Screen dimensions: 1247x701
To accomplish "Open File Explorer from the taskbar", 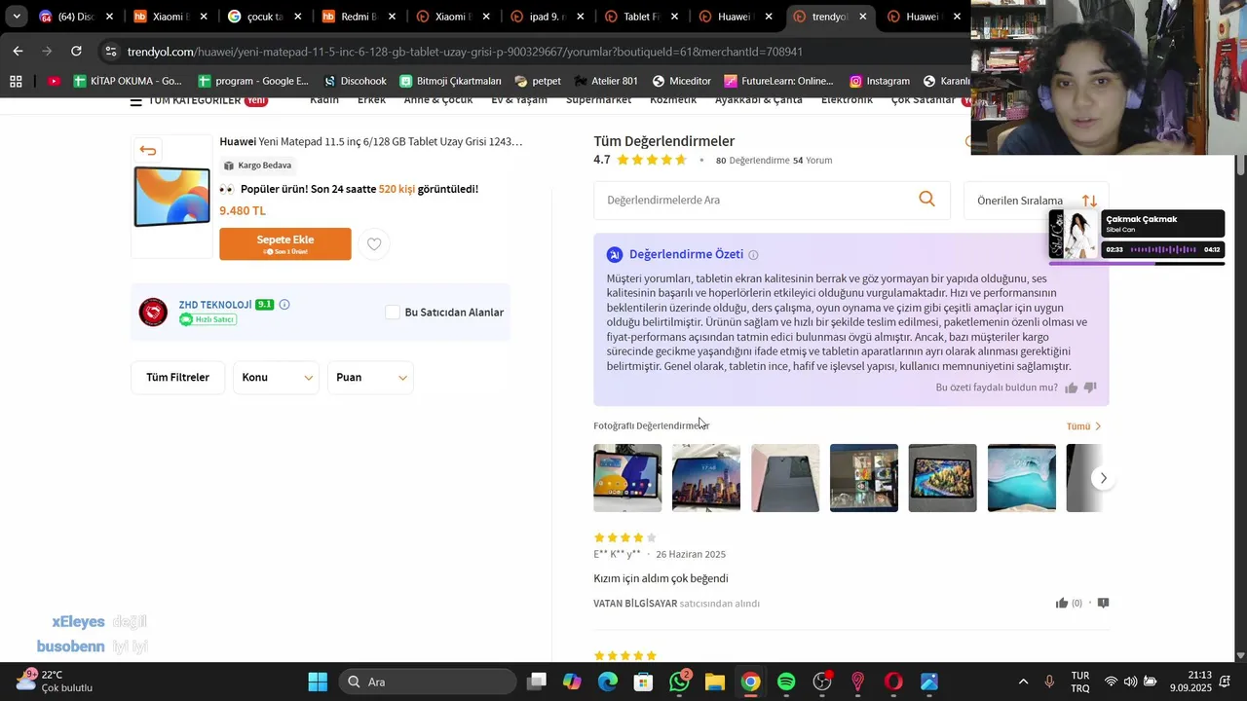I will pos(715,682).
